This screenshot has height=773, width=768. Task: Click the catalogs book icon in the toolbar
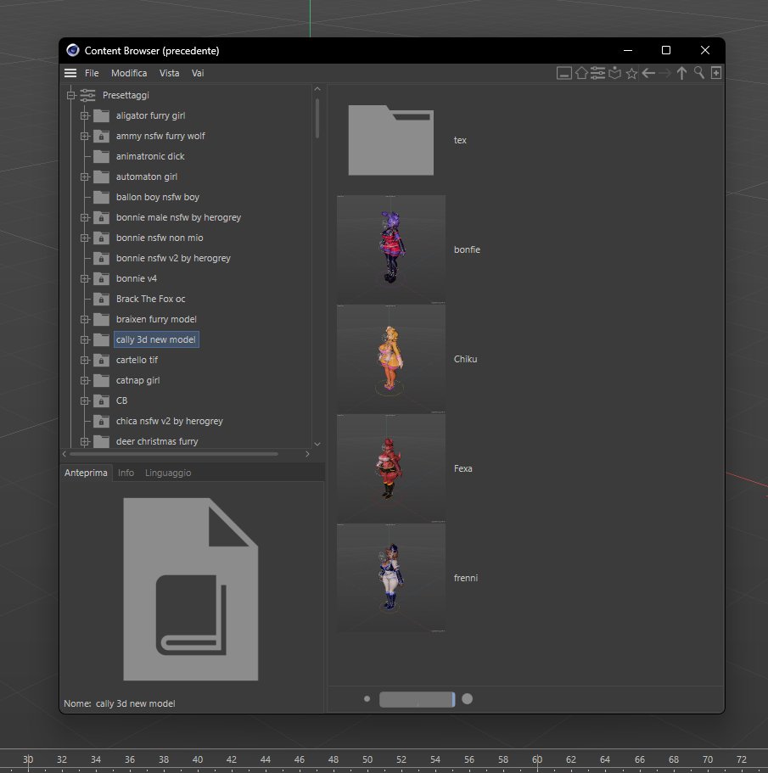click(x=614, y=73)
